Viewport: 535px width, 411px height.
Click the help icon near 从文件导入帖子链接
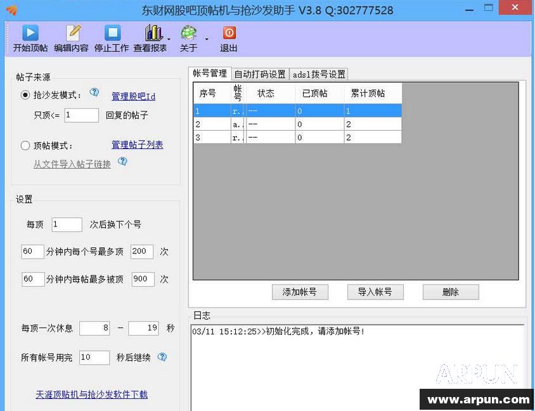[x=122, y=161]
